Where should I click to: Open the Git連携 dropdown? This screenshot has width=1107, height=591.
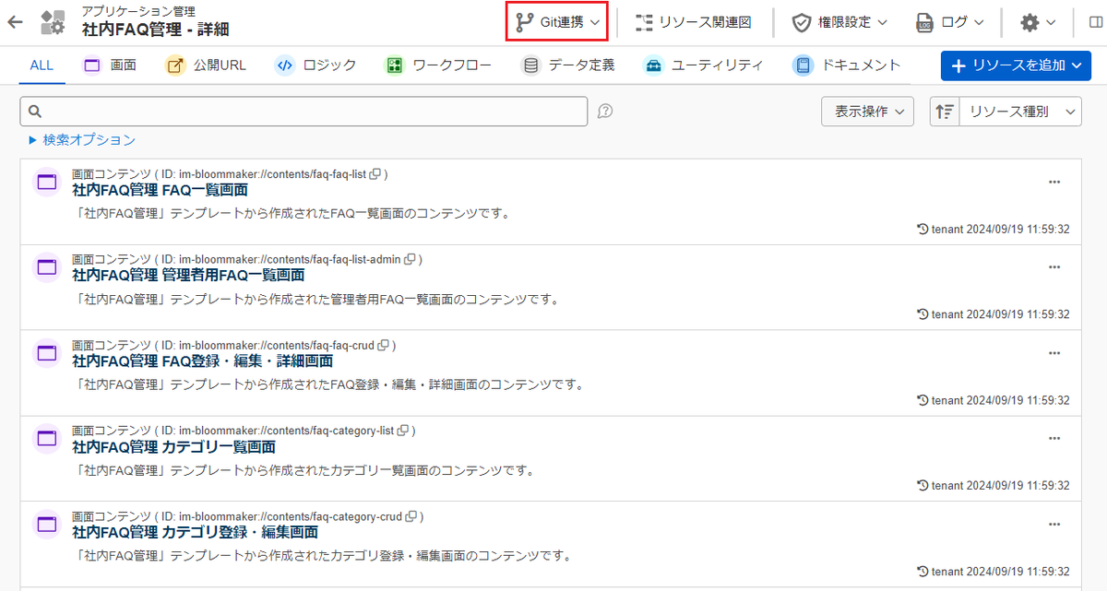pos(556,20)
